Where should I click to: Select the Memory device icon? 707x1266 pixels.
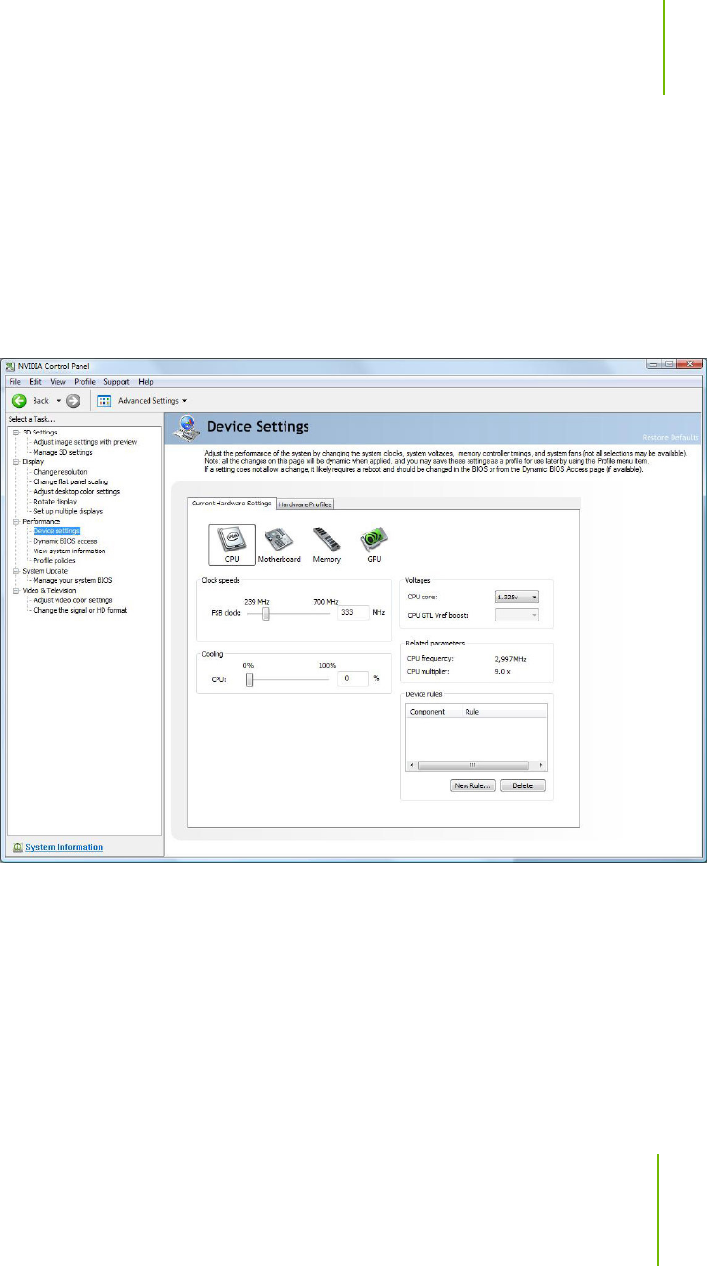click(327, 545)
